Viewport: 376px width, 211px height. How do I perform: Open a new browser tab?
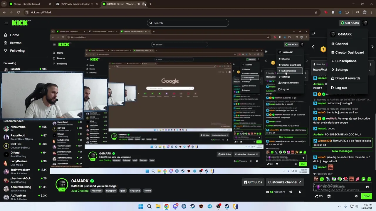150,4
